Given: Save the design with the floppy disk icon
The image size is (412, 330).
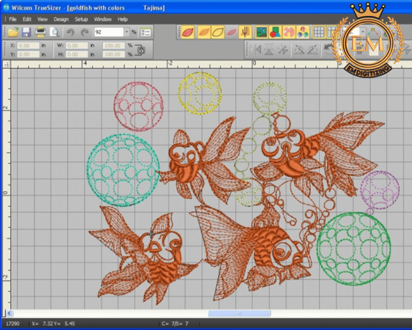Looking at the screenshot, I should pyautogui.click(x=26, y=32).
